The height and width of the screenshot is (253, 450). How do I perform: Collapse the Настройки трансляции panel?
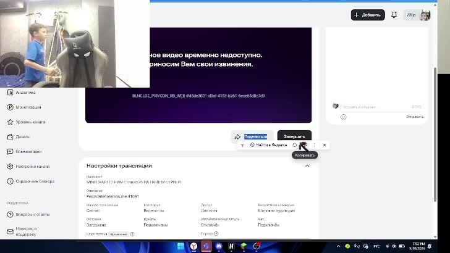click(307, 166)
